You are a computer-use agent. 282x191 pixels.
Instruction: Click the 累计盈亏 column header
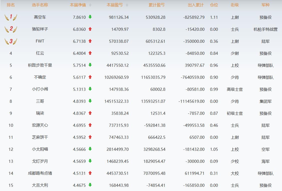157,5
